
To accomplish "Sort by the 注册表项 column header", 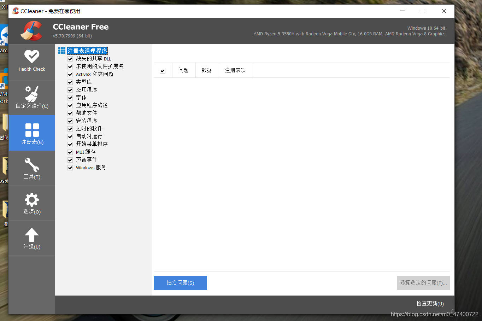I will [235, 70].
